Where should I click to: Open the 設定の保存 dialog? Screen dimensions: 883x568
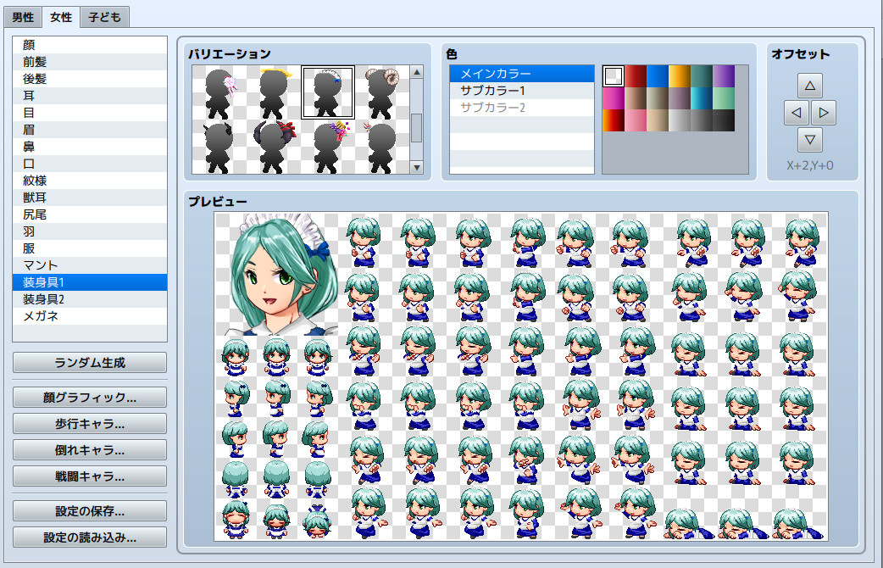(89, 510)
